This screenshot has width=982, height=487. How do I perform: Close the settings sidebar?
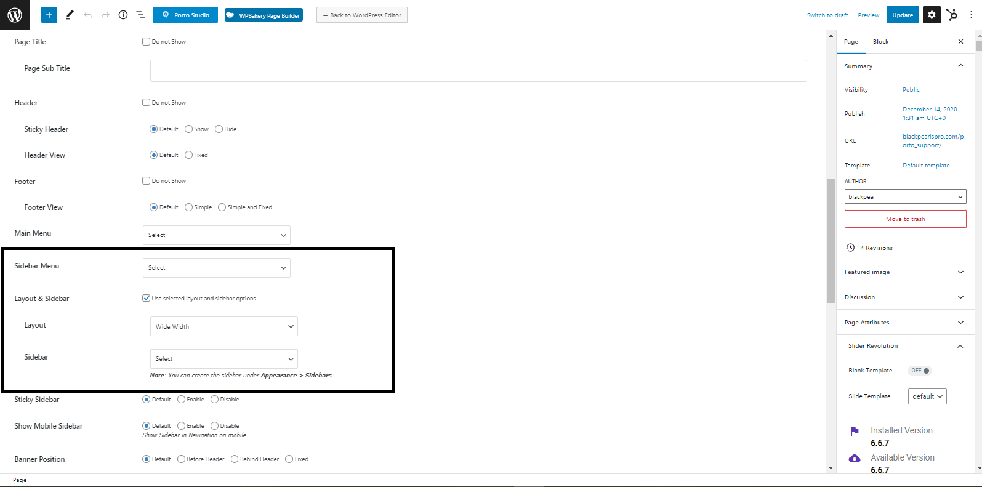(x=960, y=42)
